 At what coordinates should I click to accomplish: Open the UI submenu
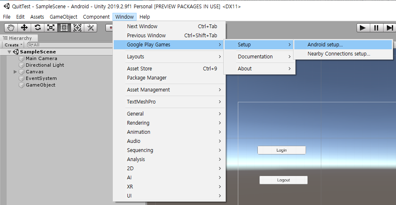point(169,195)
